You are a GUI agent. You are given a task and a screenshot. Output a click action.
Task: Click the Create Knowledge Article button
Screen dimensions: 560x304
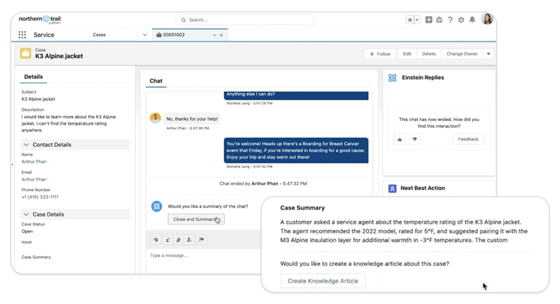point(323,281)
